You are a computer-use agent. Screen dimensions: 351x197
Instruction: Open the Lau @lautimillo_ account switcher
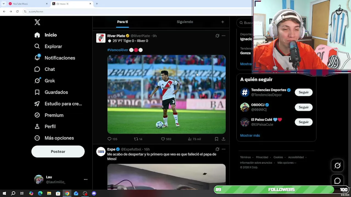point(61,179)
